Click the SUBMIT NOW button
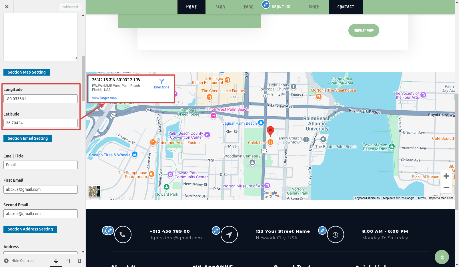This screenshot has width=459, height=267. (x=364, y=30)
